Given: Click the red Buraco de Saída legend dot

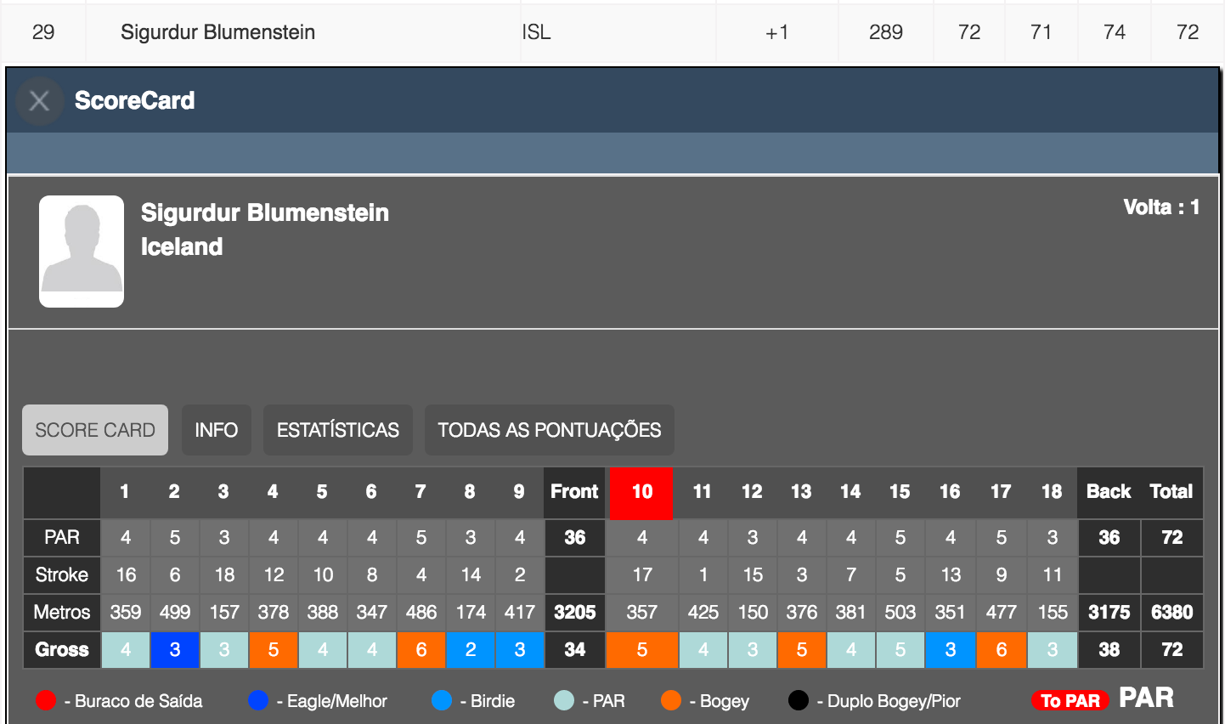Looking at the screenshot, I should [46, 700].
